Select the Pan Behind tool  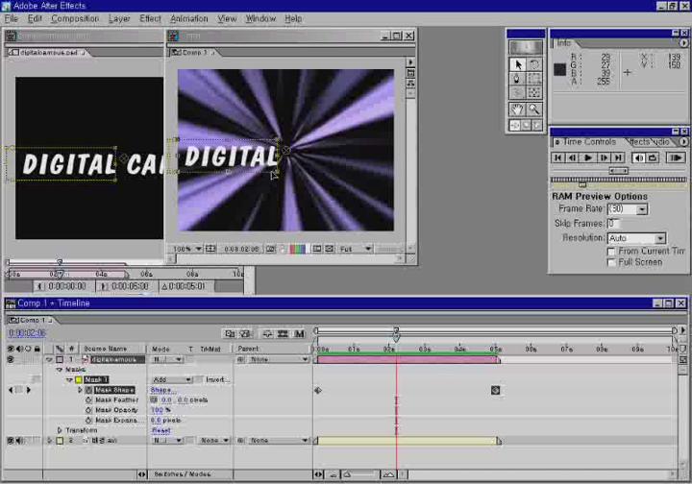pos(534,92)
